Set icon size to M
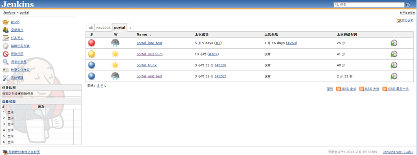The image size is (417, 155). (x=102, y=86)
